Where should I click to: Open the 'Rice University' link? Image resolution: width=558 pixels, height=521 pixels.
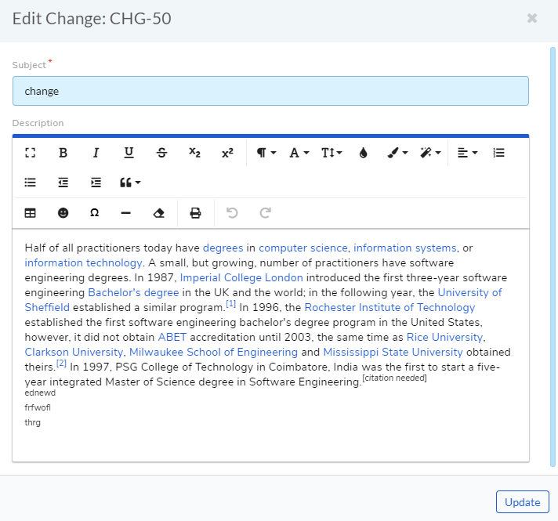click(x=445, y=337)
